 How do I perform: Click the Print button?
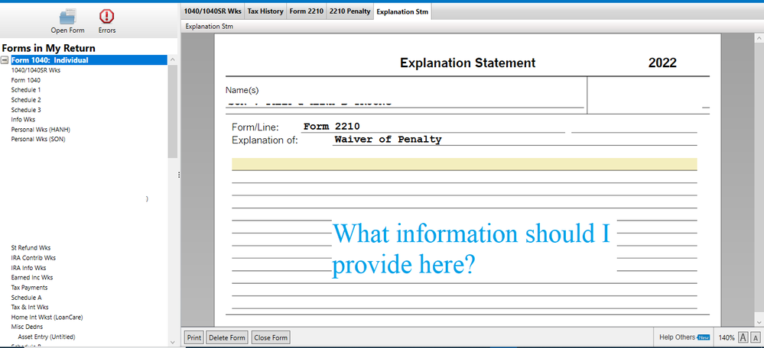pos(194,337)
